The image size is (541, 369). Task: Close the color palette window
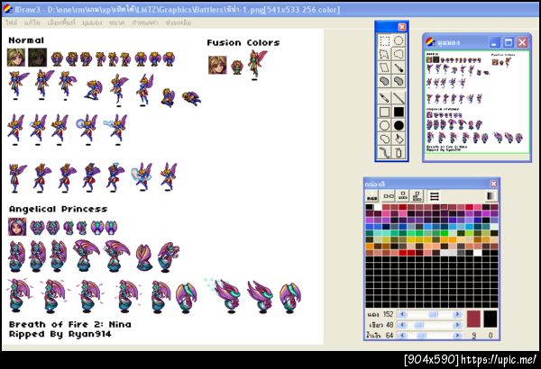(493, 184)
